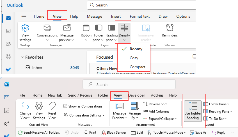Image resolution: width=238 pixels, height=137 pixels.
Task: Open Help tab in new Outlook
Action: point(74,16)
